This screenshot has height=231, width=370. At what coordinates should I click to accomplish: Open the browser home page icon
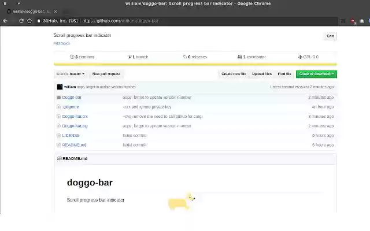(29, 21)
